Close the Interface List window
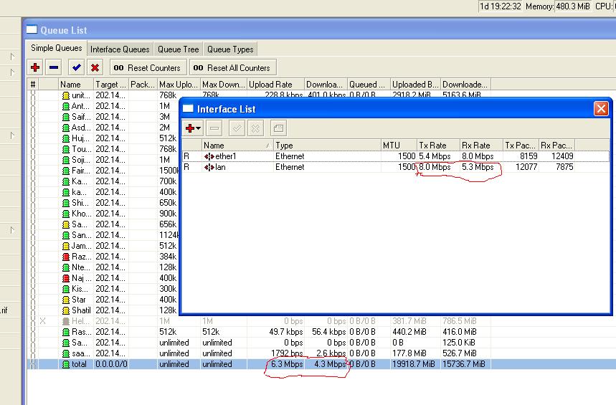The image size is (616, 405). pos(601,108)
